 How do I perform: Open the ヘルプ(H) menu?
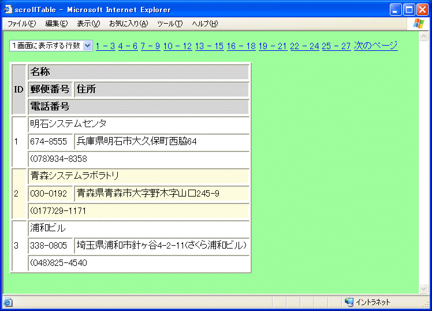coord(204,24)
